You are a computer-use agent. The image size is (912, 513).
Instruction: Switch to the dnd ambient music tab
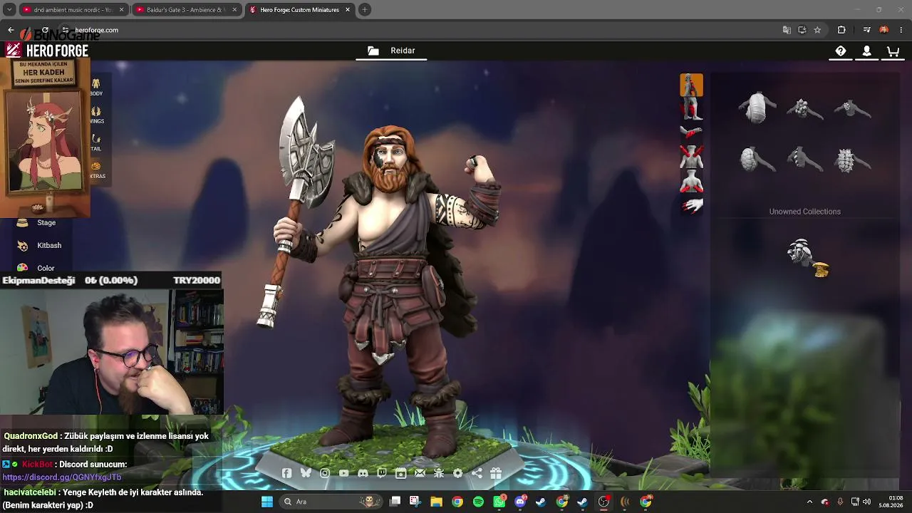click(x=73, y=10)
